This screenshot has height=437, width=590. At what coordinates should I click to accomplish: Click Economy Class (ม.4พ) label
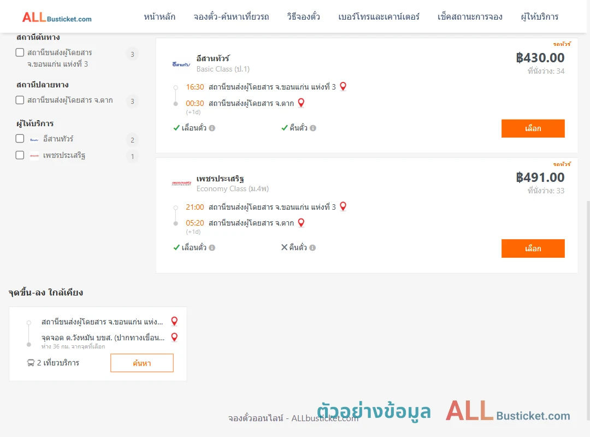(233, 188)
